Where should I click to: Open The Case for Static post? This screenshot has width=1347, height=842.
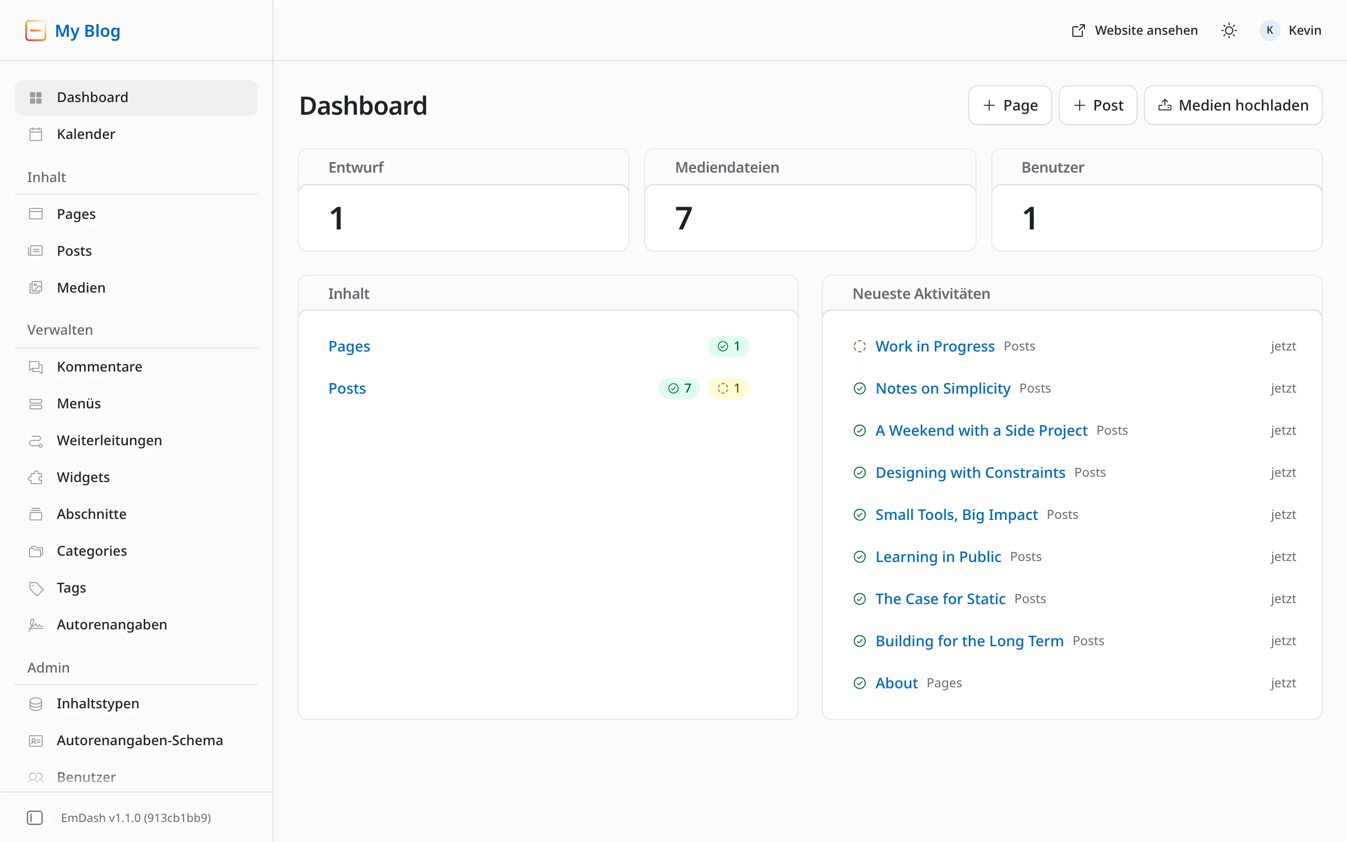coord(940,599)
